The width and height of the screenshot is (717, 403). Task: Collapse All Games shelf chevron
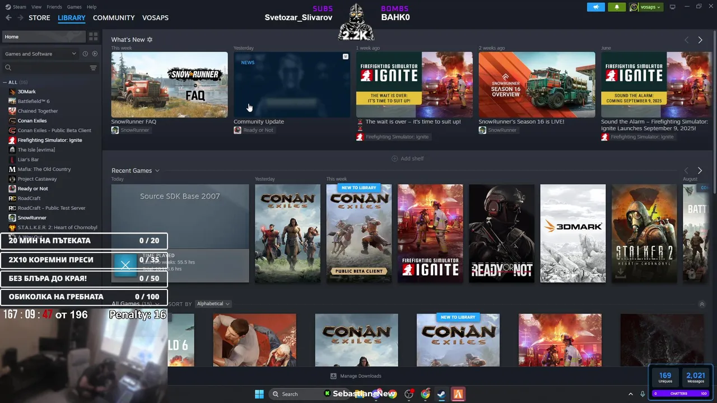pyautogui.click(x=702, y=304)
